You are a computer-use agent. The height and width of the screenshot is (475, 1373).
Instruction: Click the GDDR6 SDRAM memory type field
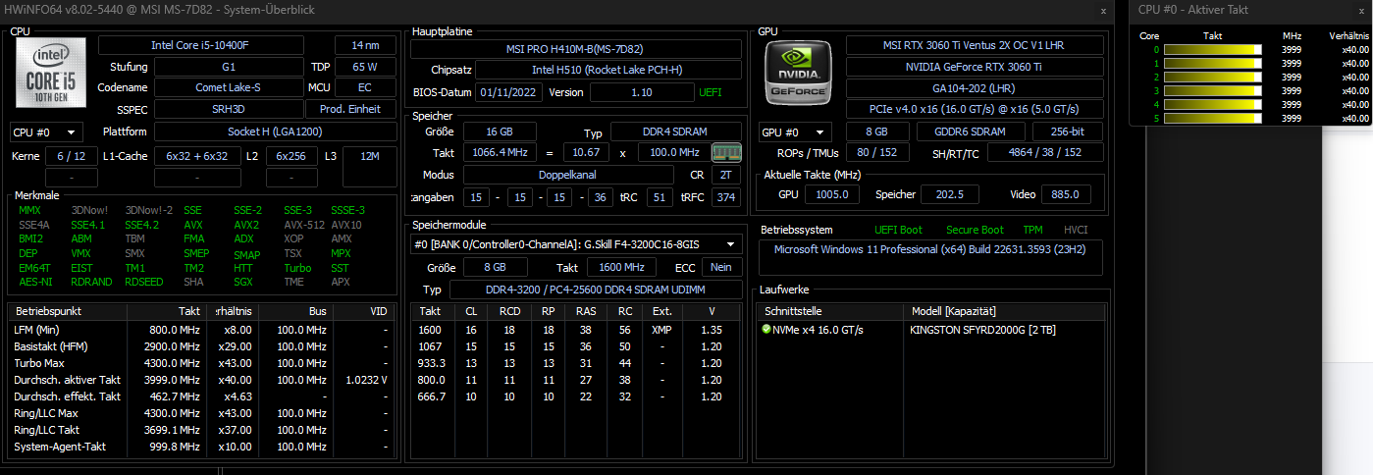coord(971,132)
